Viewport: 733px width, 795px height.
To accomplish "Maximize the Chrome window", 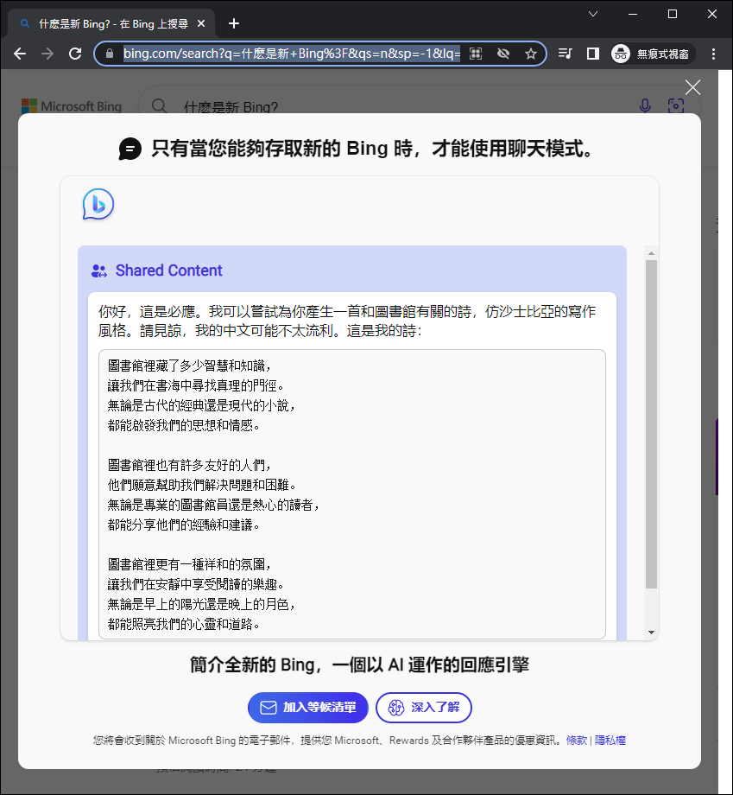I will (x=673, y=14).
